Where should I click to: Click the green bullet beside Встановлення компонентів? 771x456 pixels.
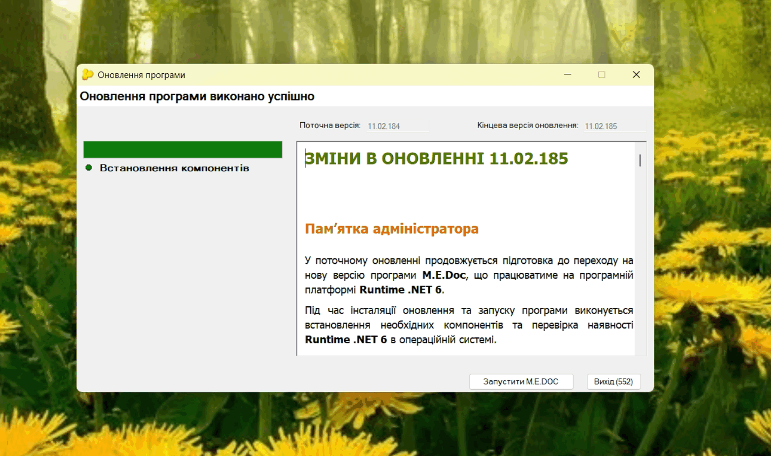(x=89, y=168)
